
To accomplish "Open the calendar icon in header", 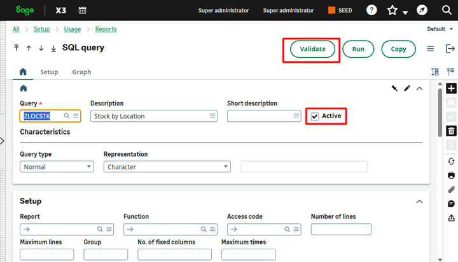I will click(83, 10).
